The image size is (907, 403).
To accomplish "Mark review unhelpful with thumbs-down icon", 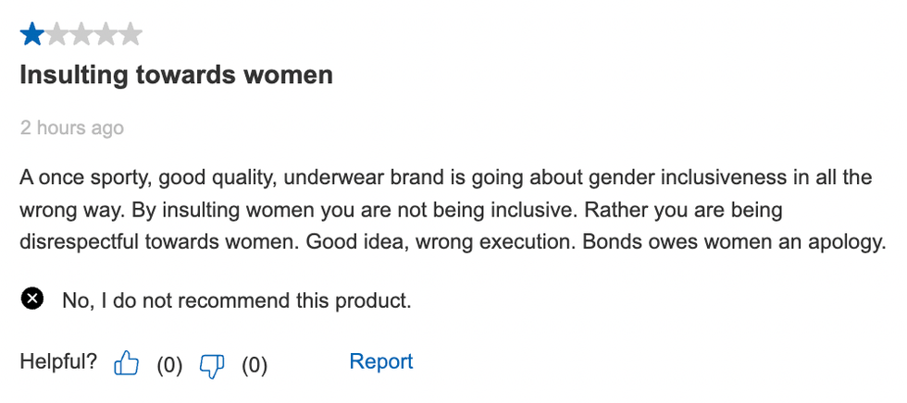I will pos(212,364).
